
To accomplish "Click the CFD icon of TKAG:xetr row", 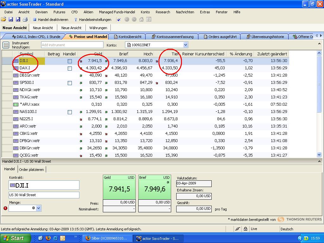I will point(16,97).
